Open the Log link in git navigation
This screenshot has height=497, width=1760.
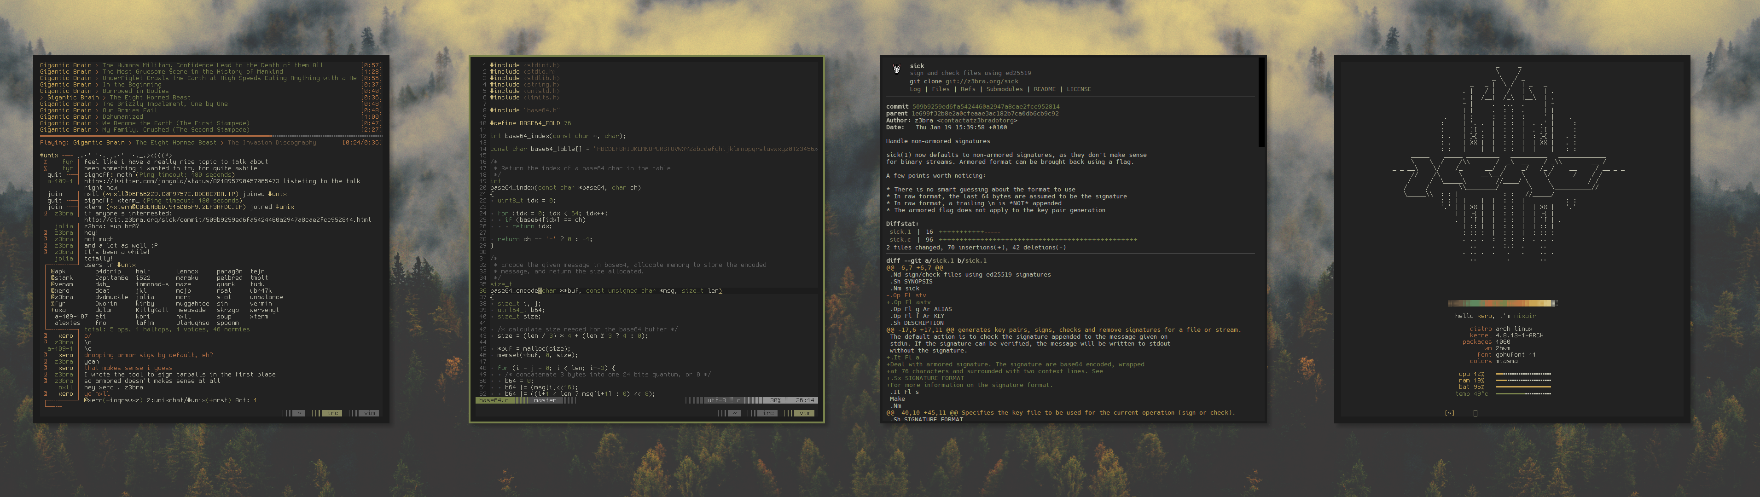(915, 89)
